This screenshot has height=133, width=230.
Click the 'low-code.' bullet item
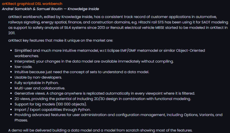point(24,66)
